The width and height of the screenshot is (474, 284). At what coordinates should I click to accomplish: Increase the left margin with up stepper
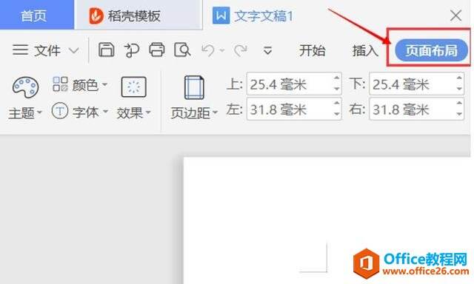337,104
